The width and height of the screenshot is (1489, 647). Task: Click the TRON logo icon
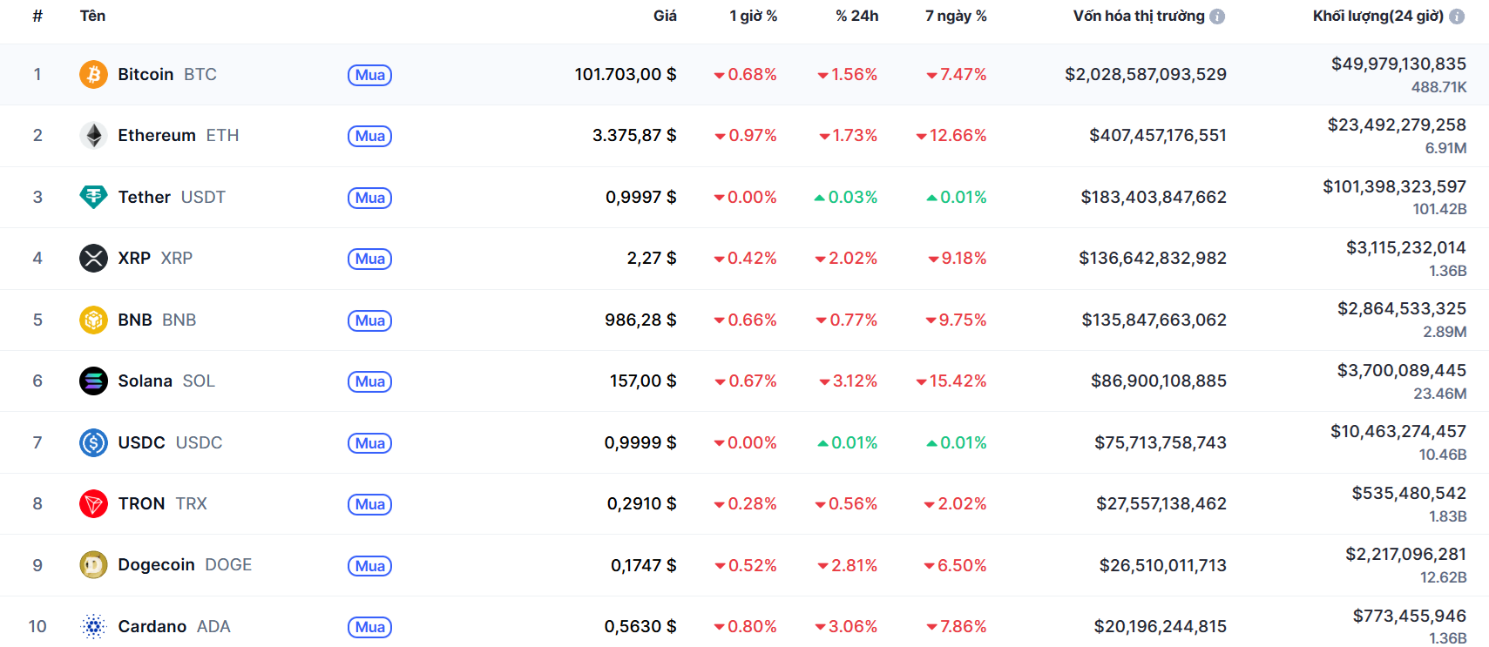tap(93, 504)
